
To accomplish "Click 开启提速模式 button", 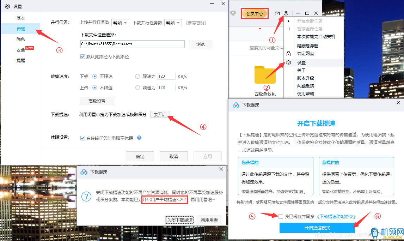I will click(317, 228).
